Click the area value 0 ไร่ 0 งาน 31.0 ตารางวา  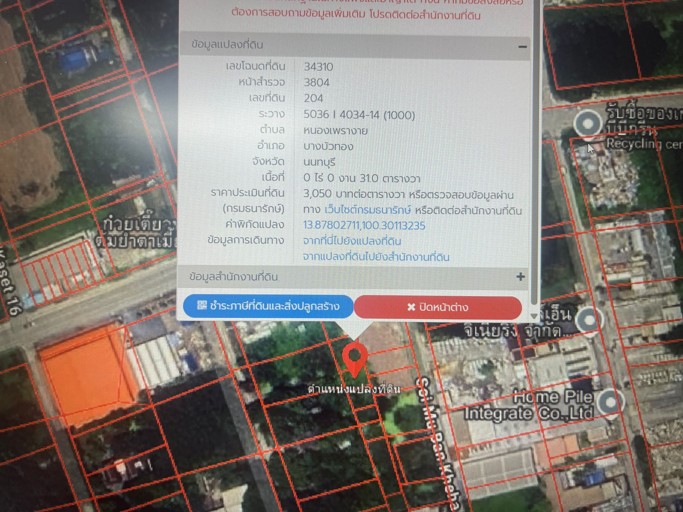click(362, 178)
